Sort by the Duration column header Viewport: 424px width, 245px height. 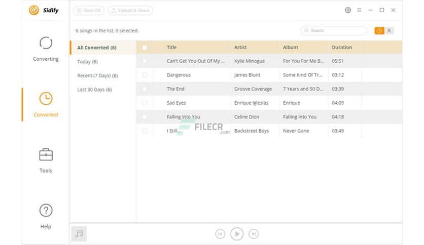(x=342, y=47)
